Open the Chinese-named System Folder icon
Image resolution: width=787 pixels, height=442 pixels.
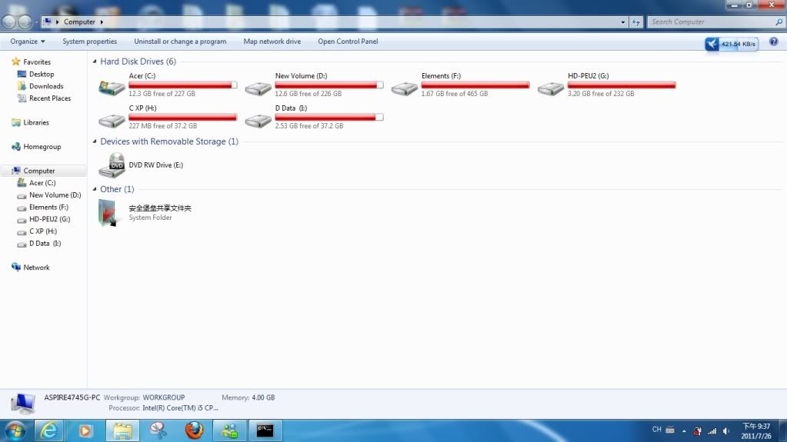pyautogui.click(x=110, y=212)
